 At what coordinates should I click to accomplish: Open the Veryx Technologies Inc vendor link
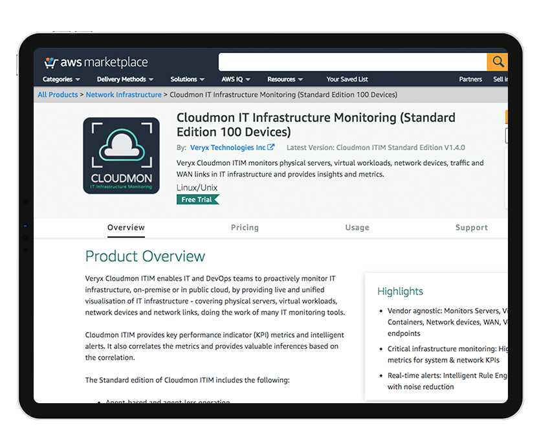[x=228, y=148]
